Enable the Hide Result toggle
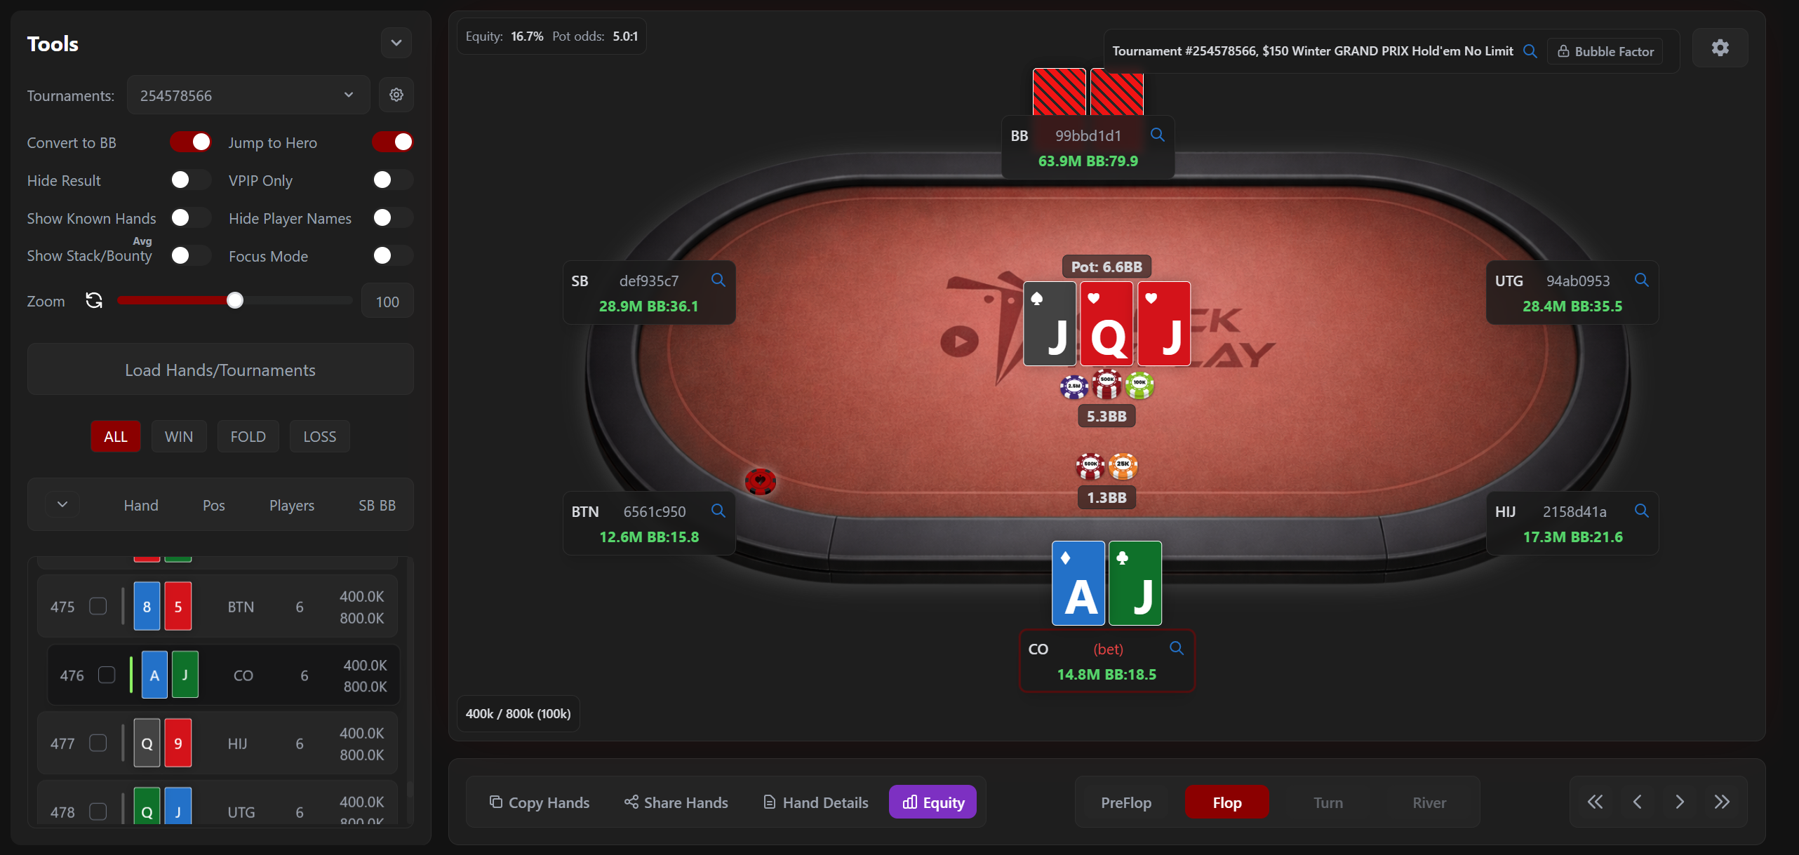 coord(191,180)
